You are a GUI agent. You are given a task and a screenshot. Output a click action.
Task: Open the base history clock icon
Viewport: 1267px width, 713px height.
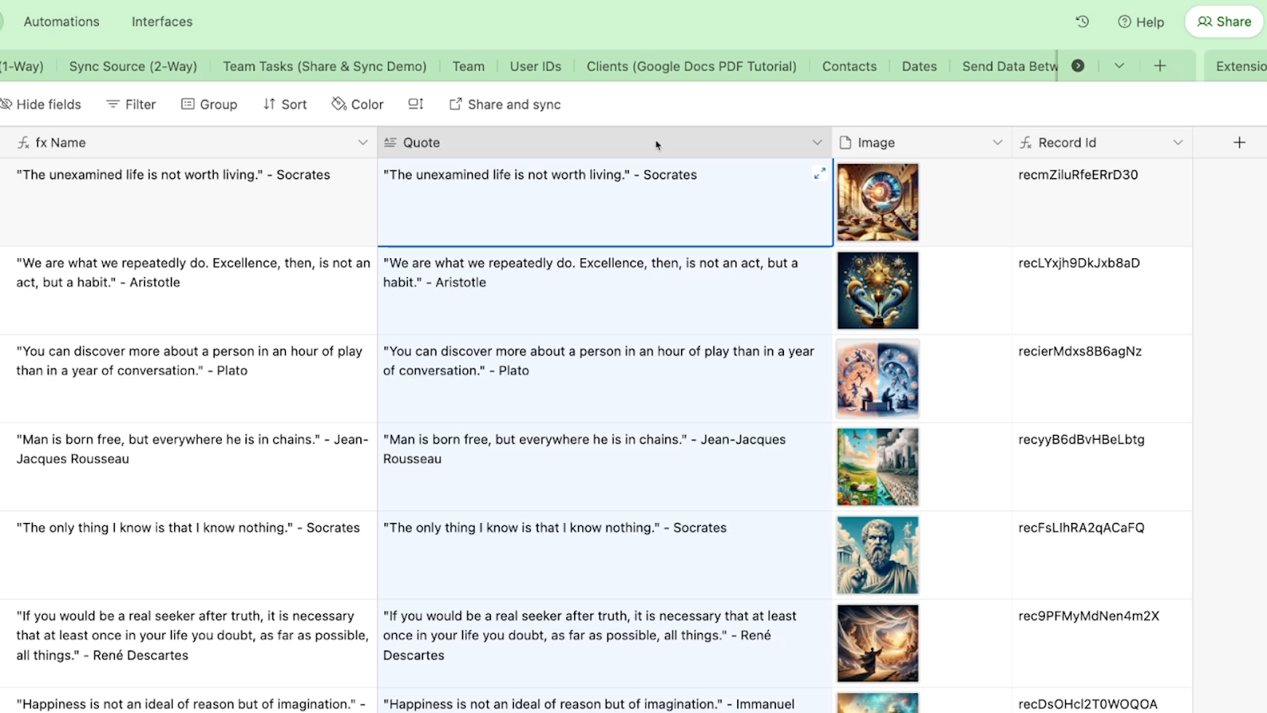[x=1082, y=21]
